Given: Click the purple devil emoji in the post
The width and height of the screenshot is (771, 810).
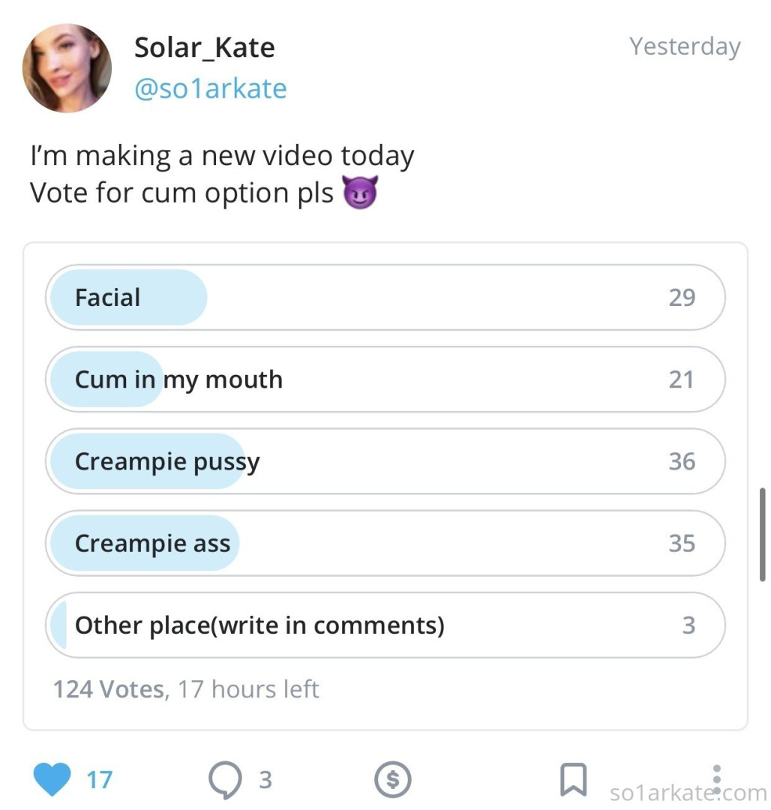Looking at the screenshot, I should pos(360,193).
